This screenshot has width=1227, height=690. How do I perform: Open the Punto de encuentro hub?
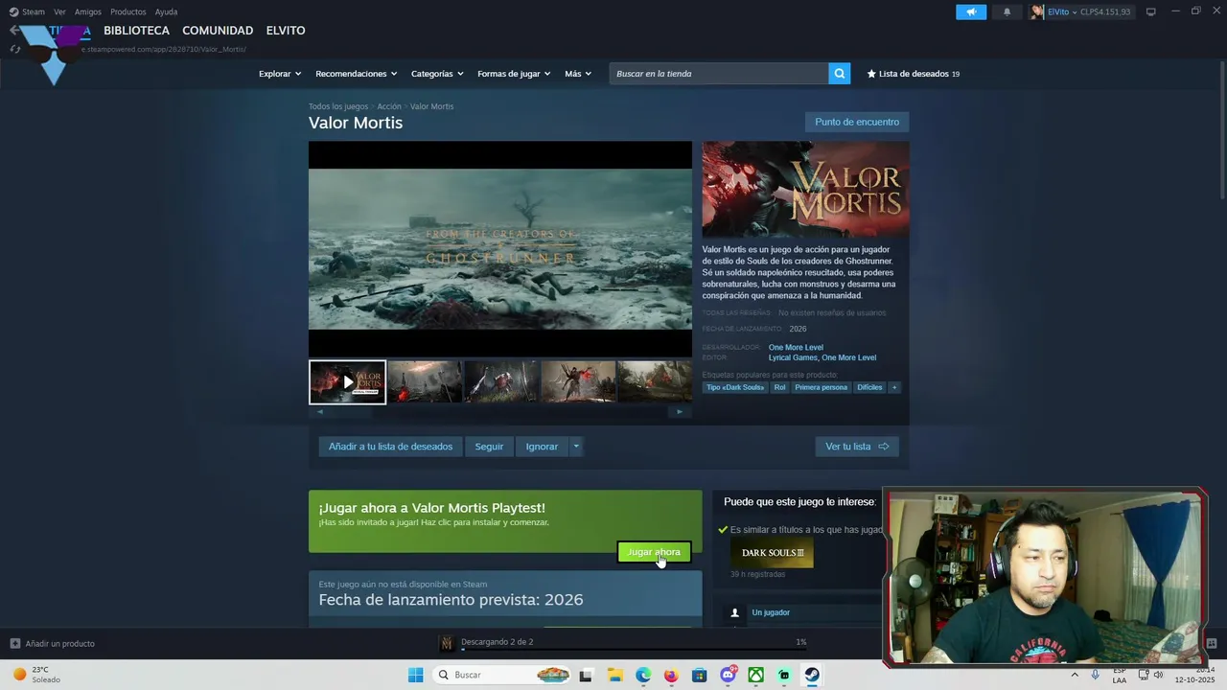tap(857, 122)
